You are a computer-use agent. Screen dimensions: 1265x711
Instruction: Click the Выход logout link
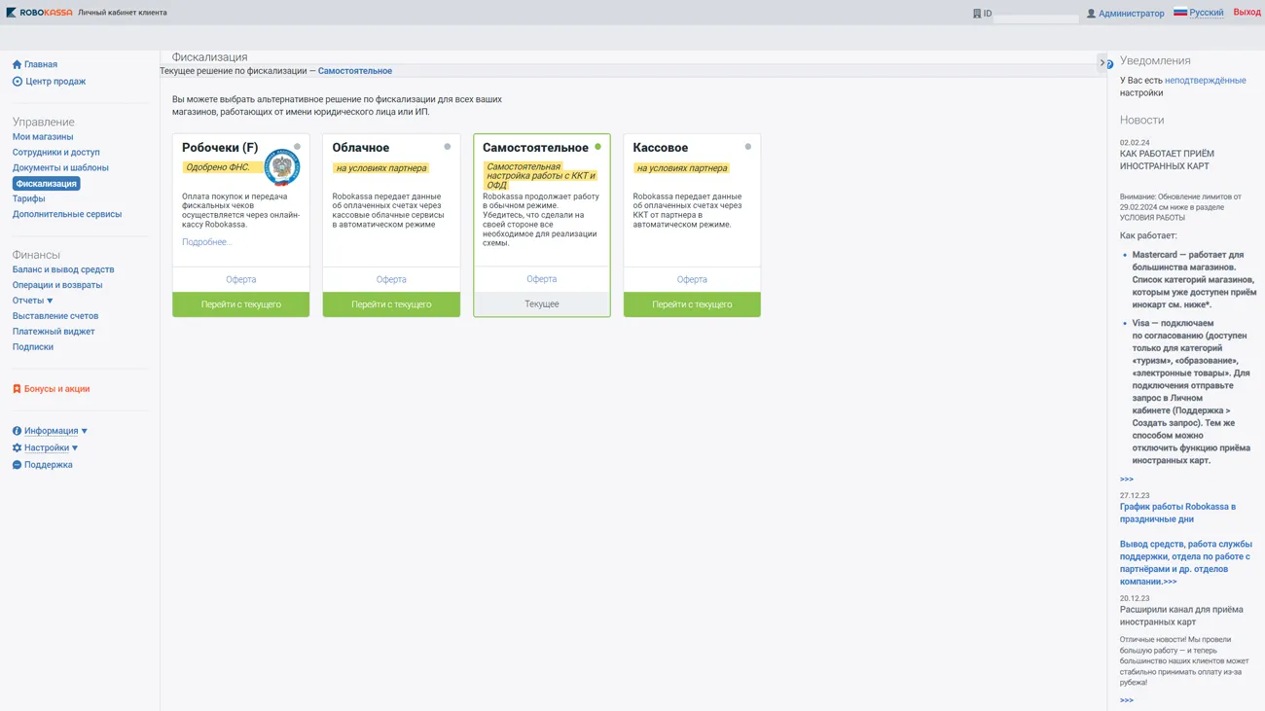pos(1247,13)
